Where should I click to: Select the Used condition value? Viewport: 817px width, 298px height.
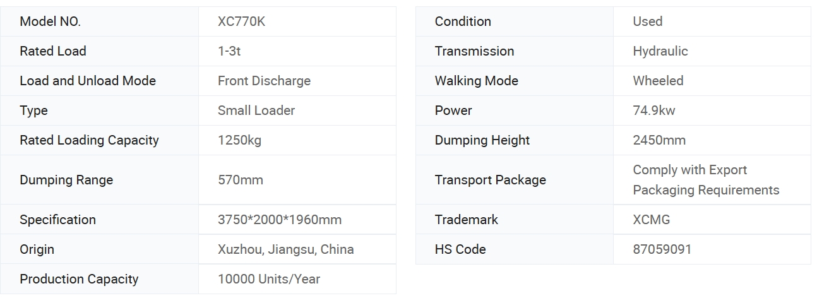[x=648, y=21]
